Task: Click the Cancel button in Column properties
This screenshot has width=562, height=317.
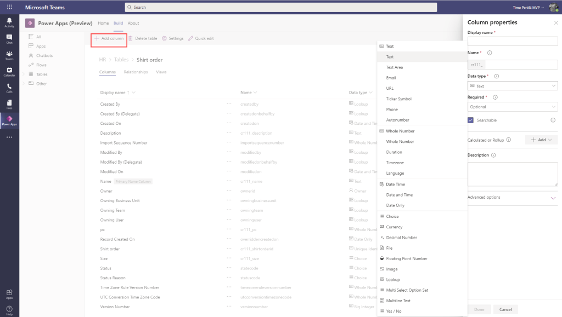Action: click(x=505, y=309)
